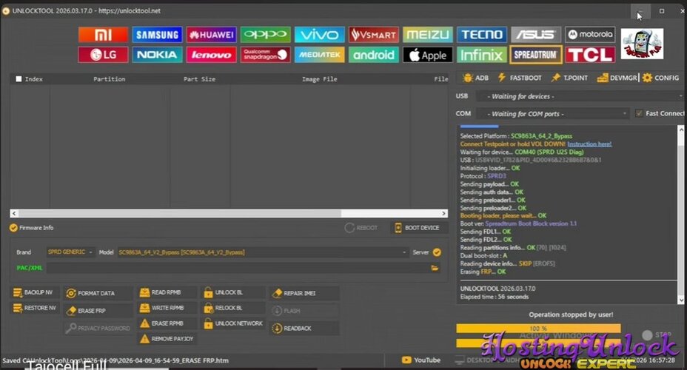
Task: Click RELOCK BL
Action: [x=233, y=309]
